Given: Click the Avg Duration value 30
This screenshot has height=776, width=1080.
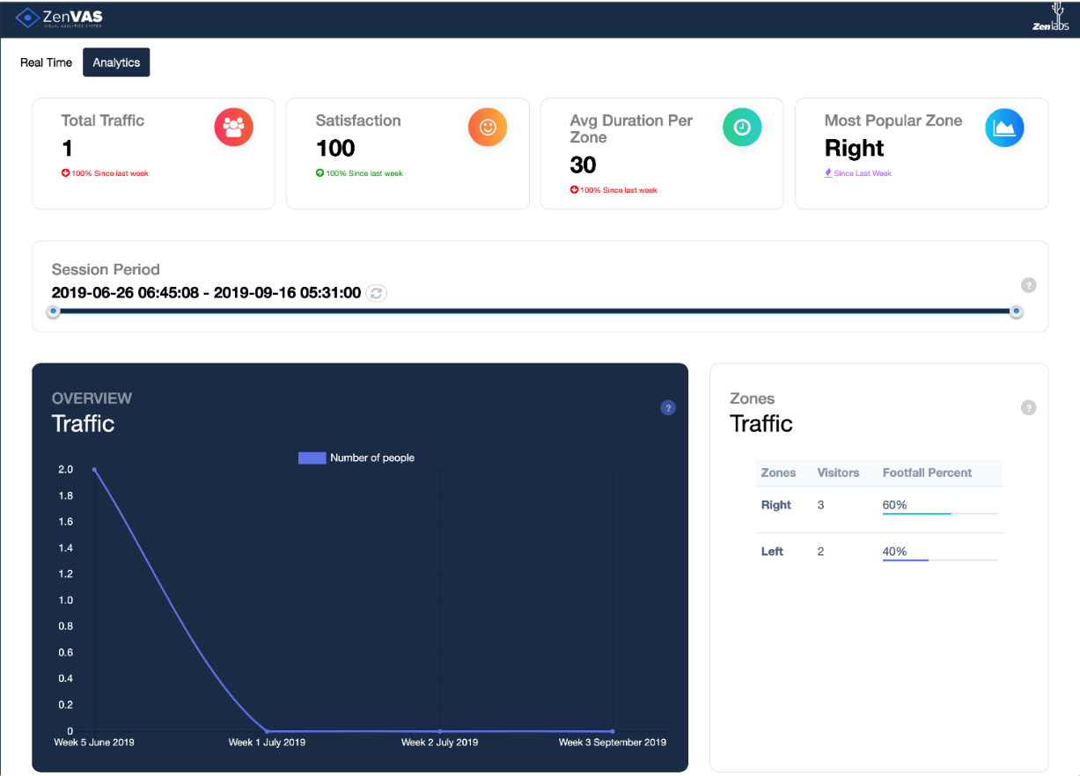Looking at the screenshot, I should (x=584, y=165).
